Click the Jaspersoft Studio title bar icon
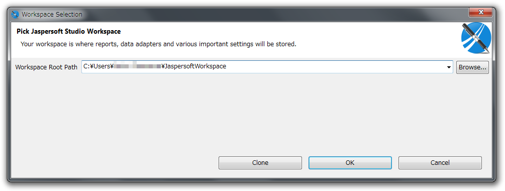Viewport: 505px width, 191px height. point(15,15)
